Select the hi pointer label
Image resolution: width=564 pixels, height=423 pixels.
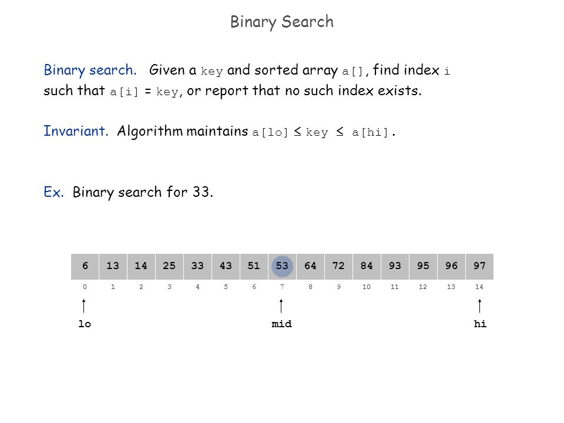pos(480,324)
